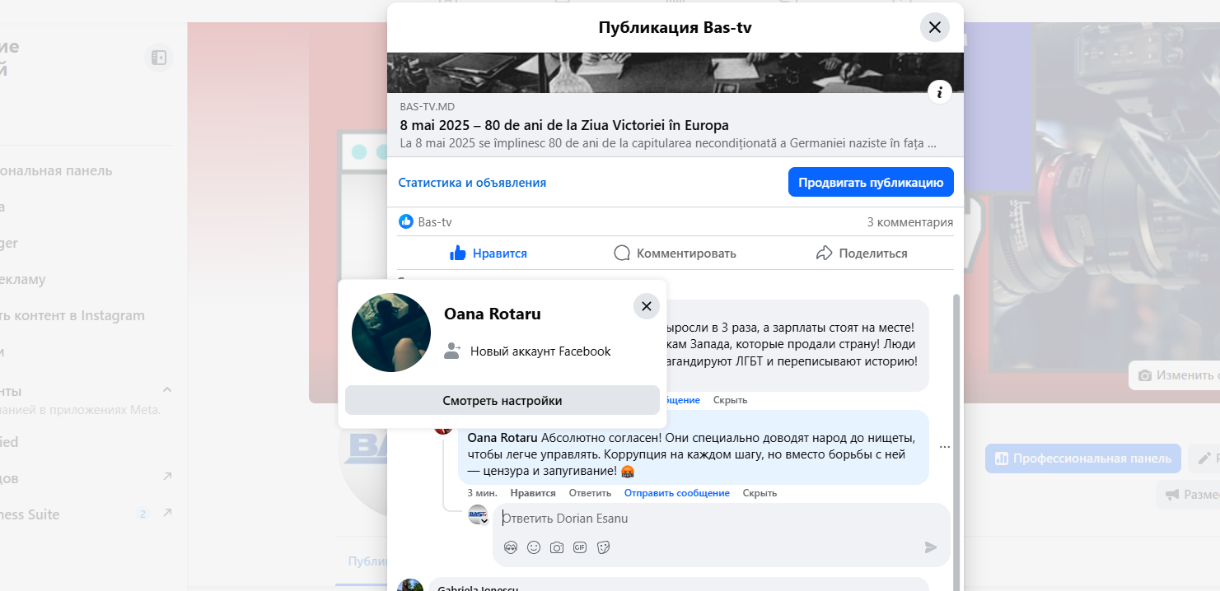Close the Oana Rotaru profile popup
1220x591 pixels.
[647, 306]
